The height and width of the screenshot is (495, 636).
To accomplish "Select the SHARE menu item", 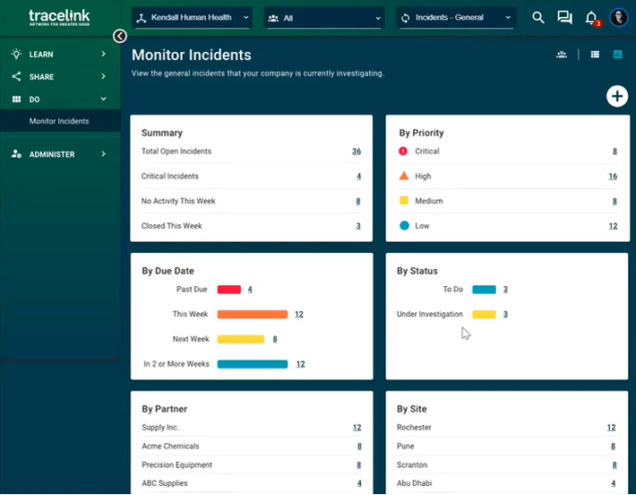I will coord(60,76).
